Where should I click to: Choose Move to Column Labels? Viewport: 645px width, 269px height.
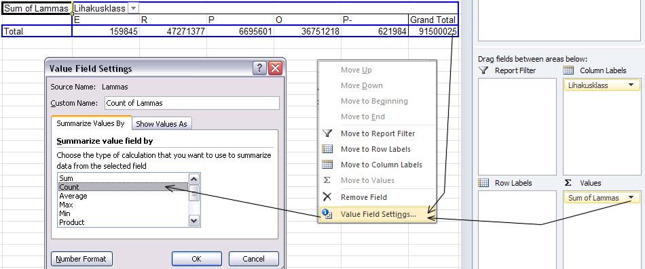pyautogui.click(x=377, y=165)
